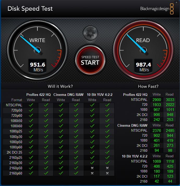The width and height of the screenshot is (180, 186).
Task: Click the 1080i50 10 Bit YUV write checkmark
Action: click(92, 121)
